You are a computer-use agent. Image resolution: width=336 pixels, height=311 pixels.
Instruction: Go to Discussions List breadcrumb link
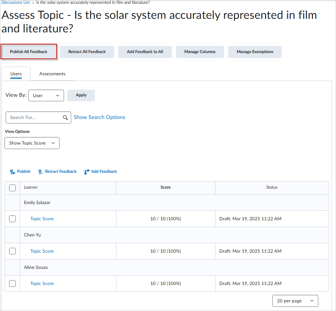point(16,2)
